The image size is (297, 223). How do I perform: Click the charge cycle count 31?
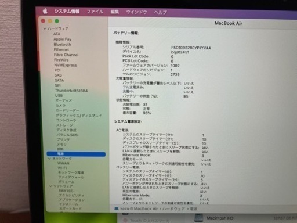[x=145, y=105]
